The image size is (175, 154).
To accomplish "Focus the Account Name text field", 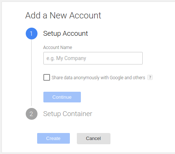I will tap(93, 58).
